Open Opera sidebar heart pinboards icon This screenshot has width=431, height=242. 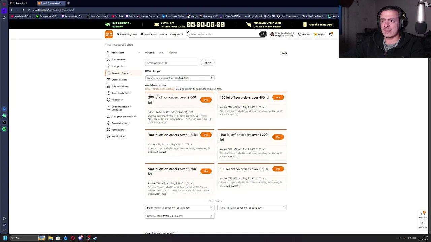tap(4, 219)
